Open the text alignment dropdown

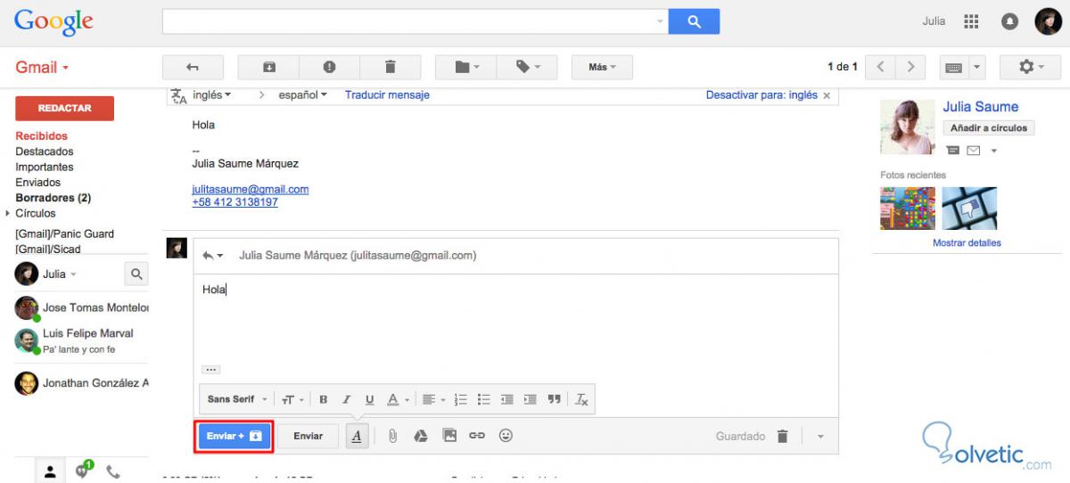pos(433,399)
